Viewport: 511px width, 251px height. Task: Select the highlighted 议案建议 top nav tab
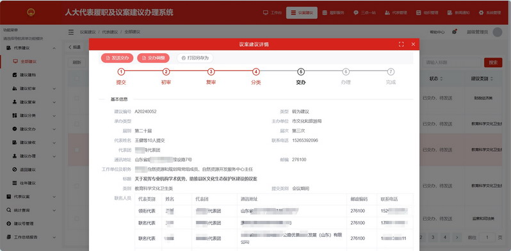coord(302,13)
